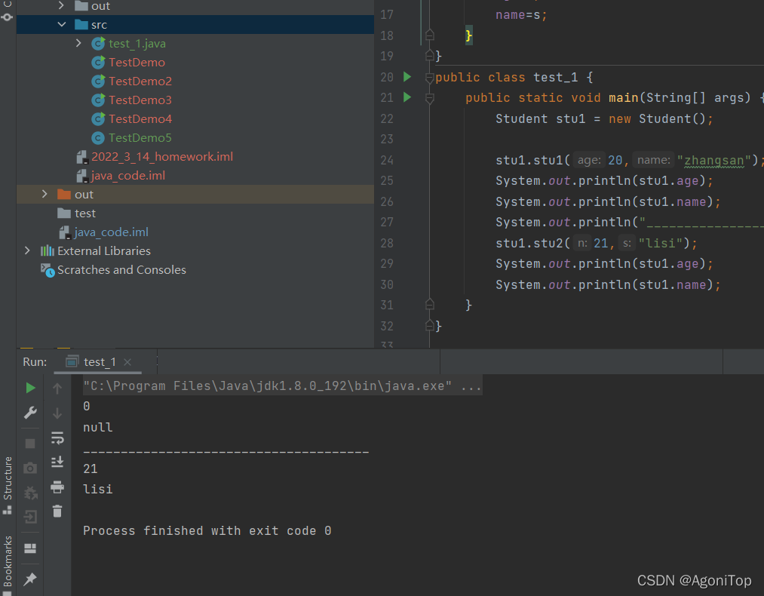
Task: Expand External Libraries node
Action: 27,250
